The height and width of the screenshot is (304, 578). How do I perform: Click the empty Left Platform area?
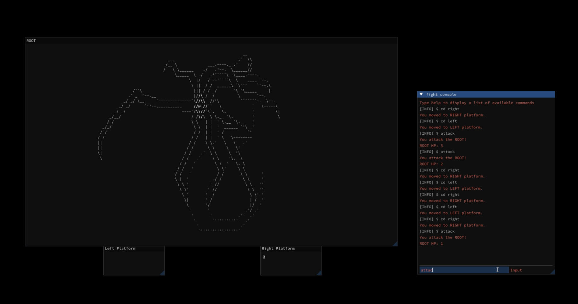(134, 263)
